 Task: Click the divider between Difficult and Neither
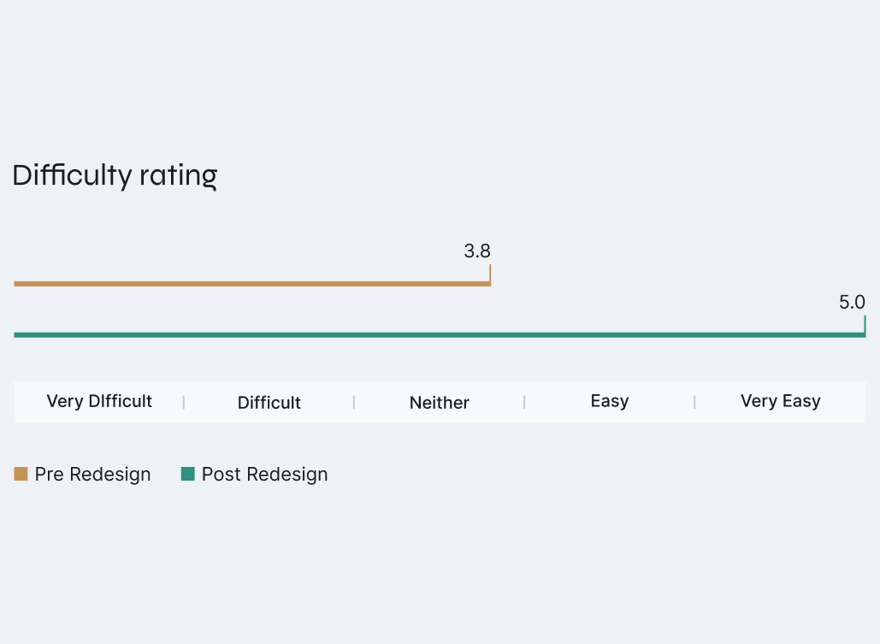pos(354,402)
